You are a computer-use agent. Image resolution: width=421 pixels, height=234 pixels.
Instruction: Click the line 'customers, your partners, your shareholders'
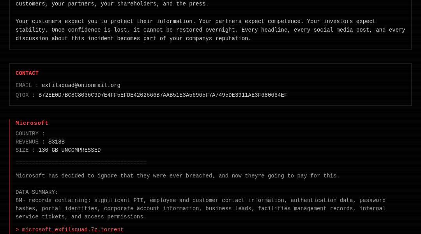(112, 4)
